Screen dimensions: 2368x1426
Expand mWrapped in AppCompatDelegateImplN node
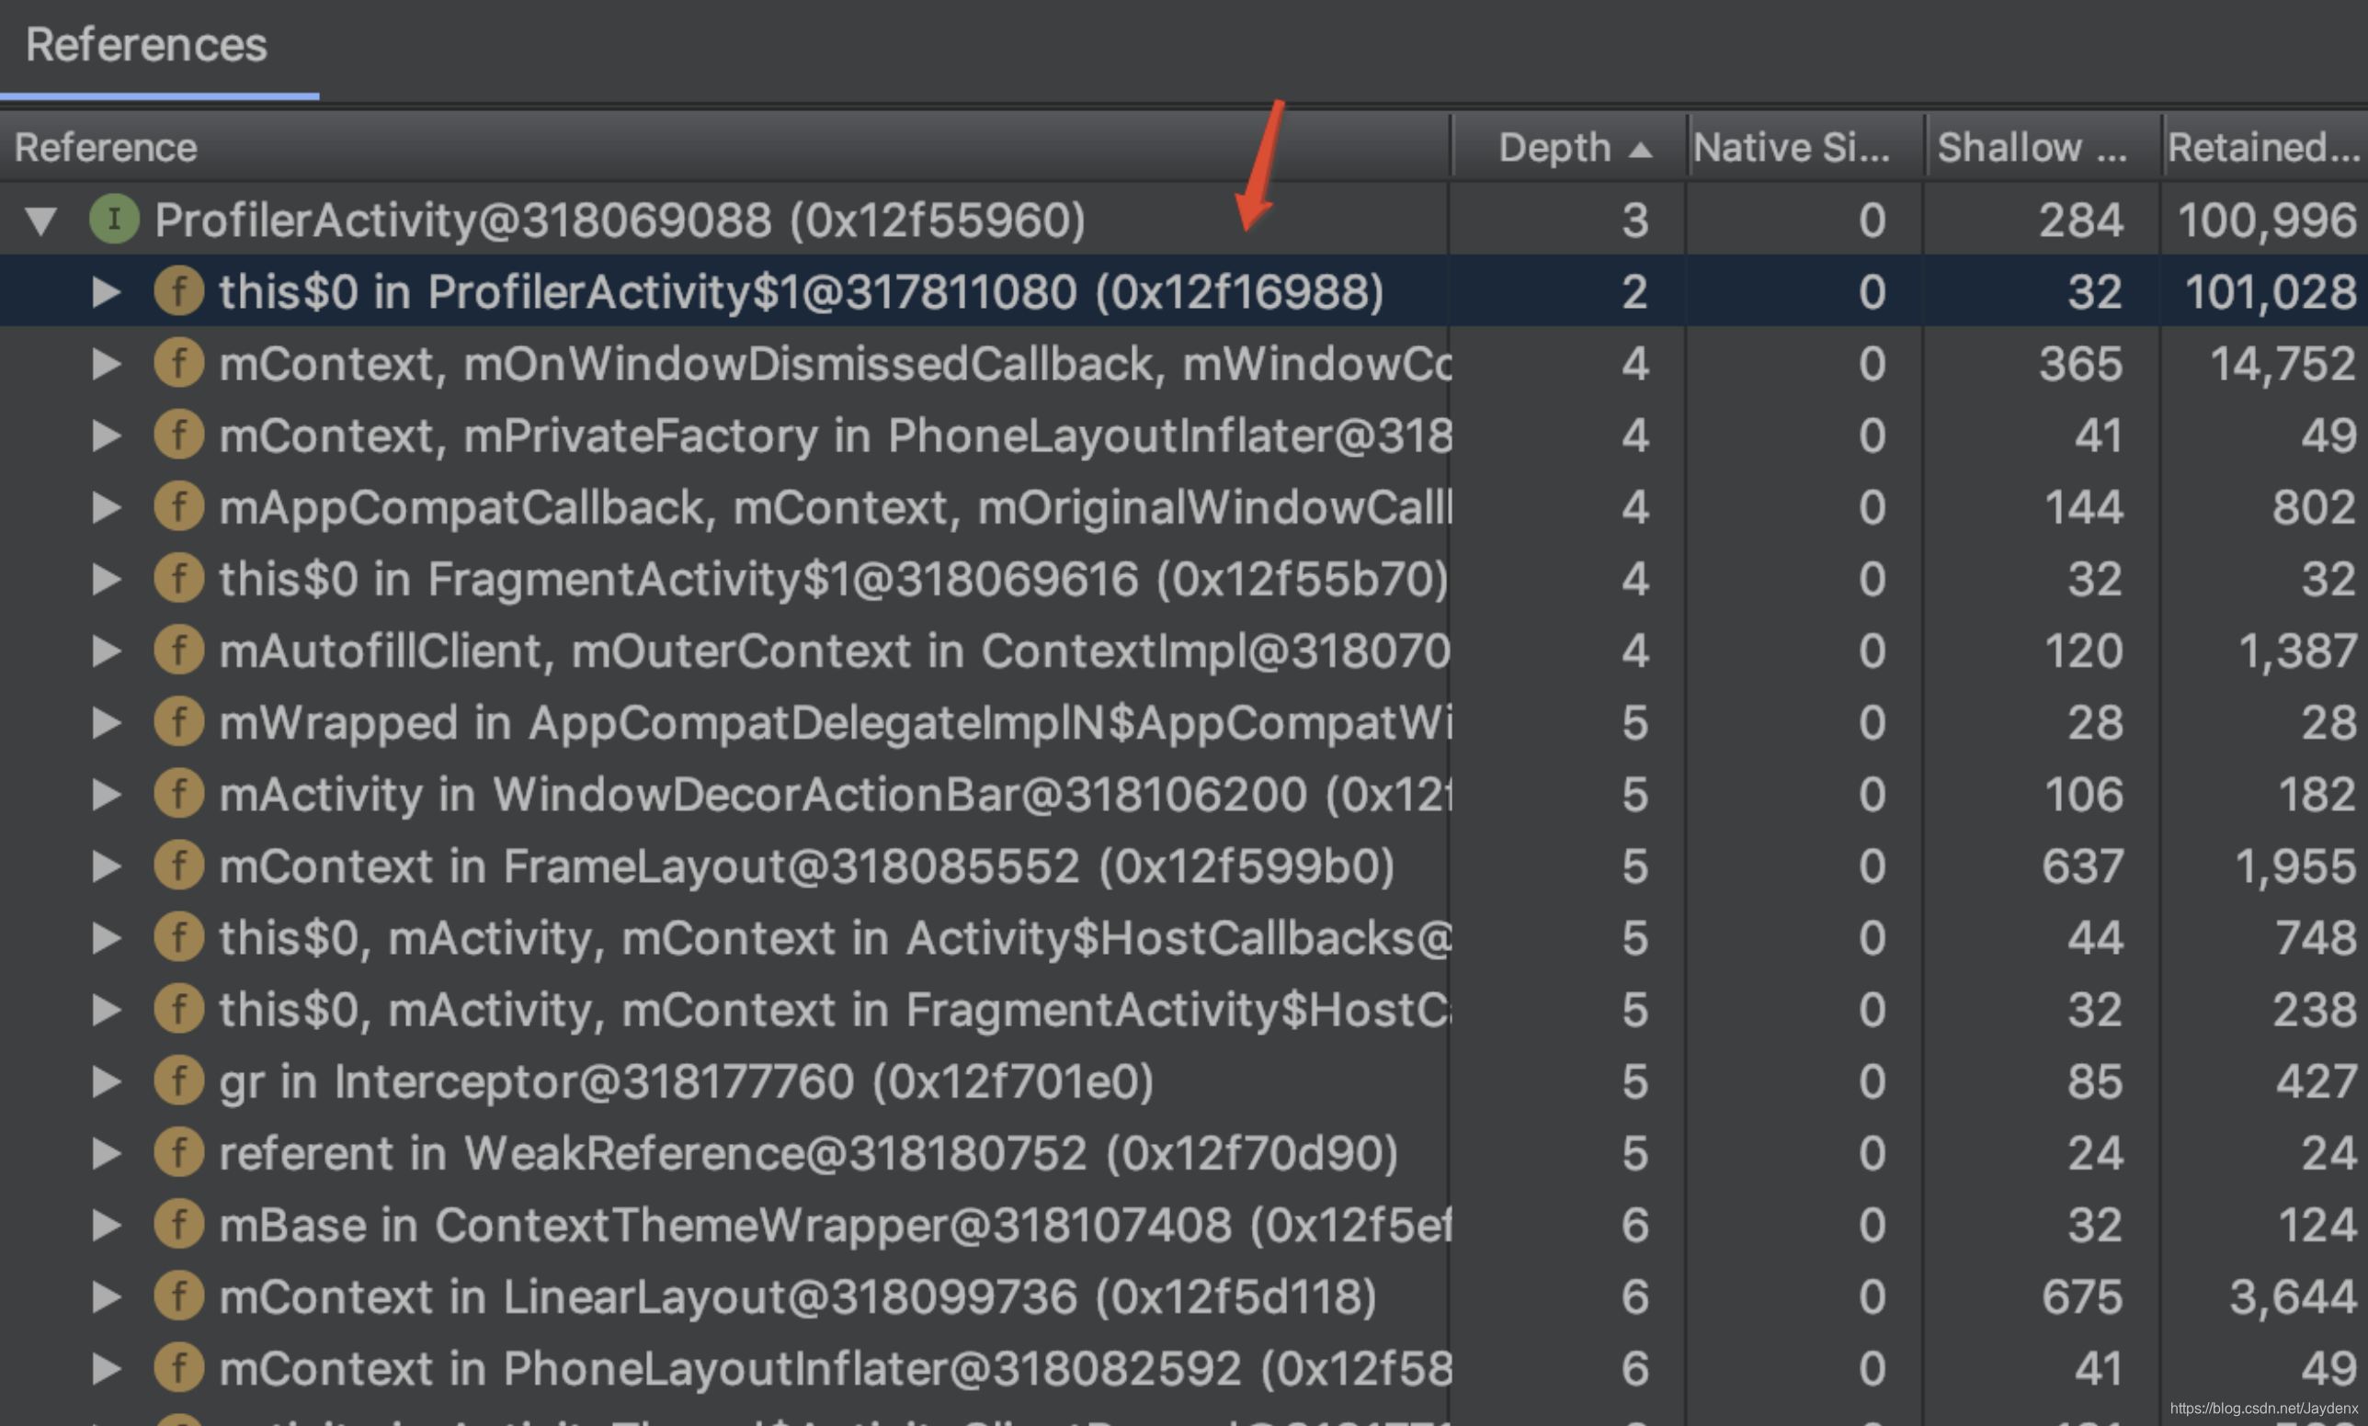click(x=106, y=722)
